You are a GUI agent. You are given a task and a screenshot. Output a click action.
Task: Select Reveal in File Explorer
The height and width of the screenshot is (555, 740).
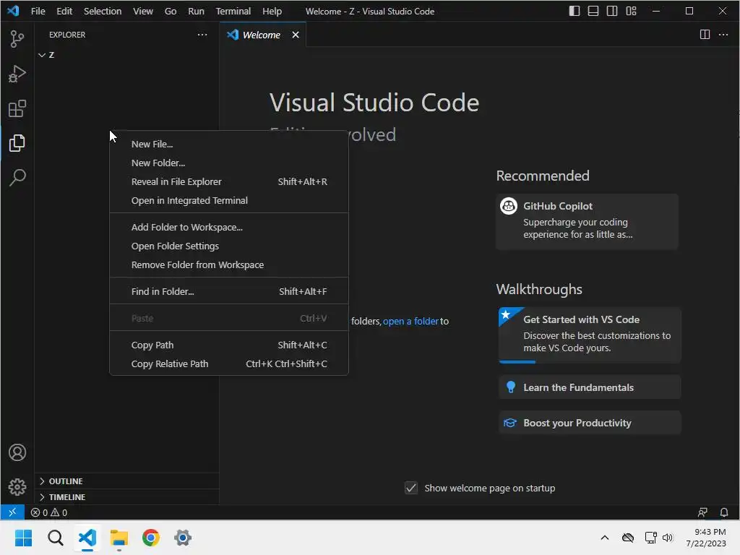pos(229,181)
